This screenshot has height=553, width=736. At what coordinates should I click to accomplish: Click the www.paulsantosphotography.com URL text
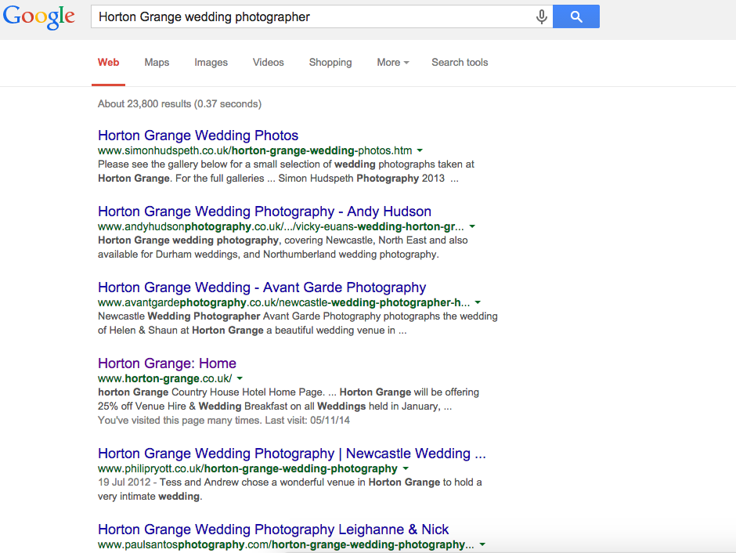point(286,544)
